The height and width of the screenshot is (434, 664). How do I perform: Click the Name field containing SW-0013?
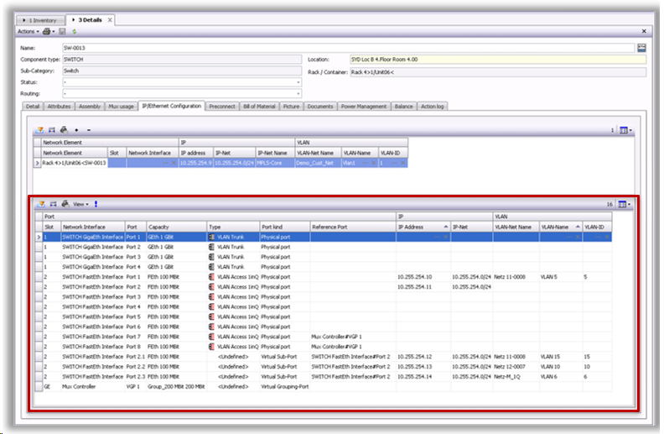[x=348, y=48]
